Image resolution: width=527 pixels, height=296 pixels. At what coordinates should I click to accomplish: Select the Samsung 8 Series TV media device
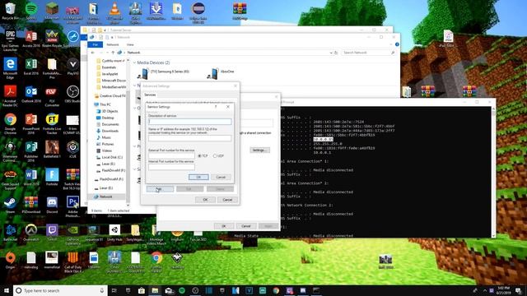pos(163,72)
